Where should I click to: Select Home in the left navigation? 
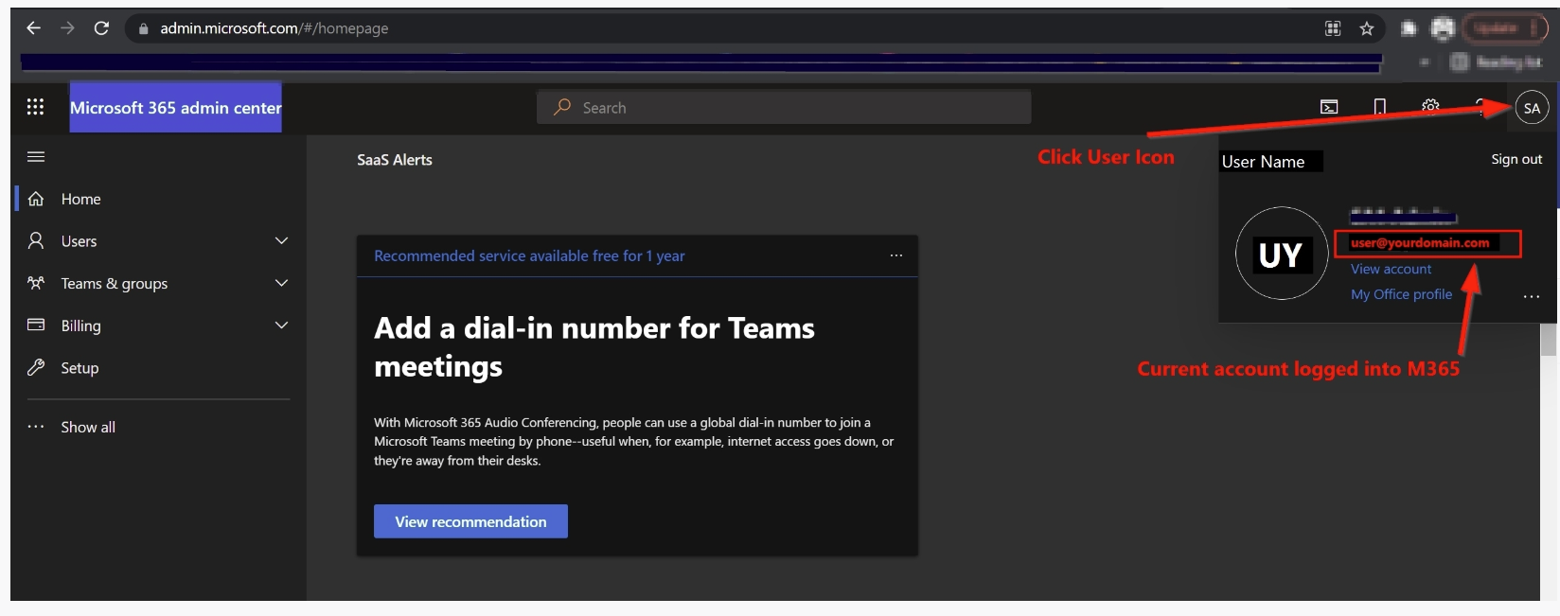pos(81,199)
